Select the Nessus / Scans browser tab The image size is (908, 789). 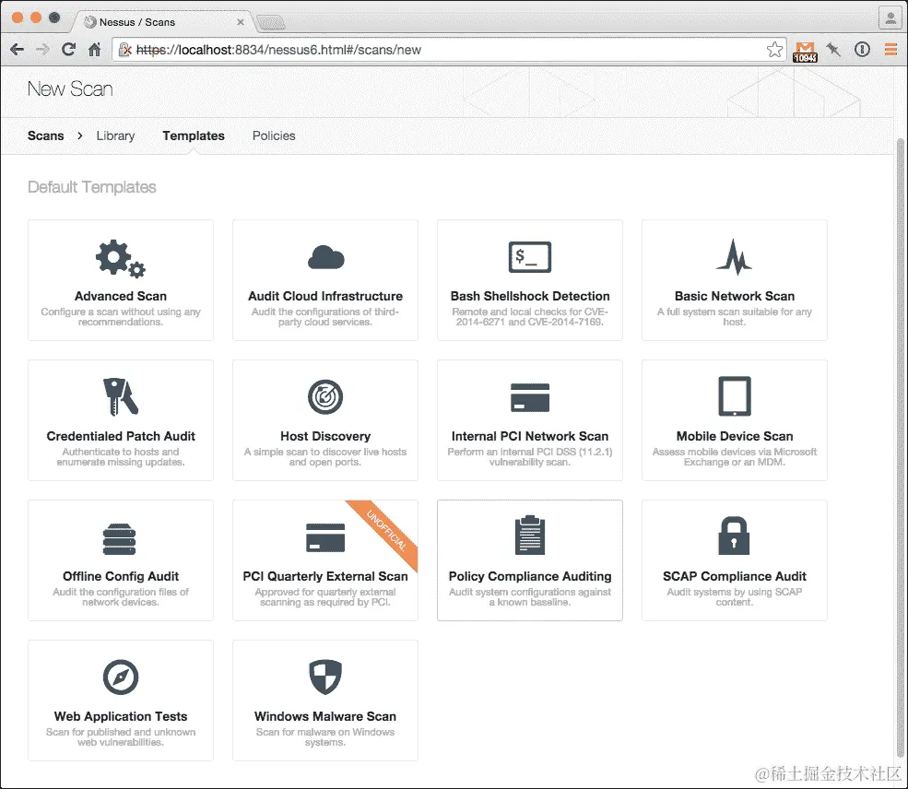pos(162,22)
